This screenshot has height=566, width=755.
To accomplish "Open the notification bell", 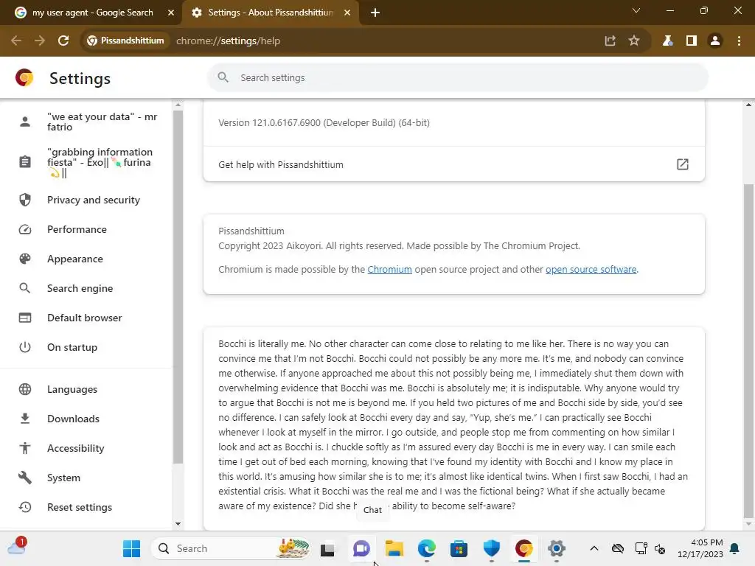I will (735, 548).
